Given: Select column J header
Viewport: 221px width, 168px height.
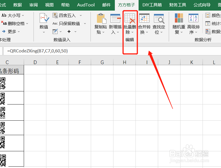Looking at the screenshot, I should [169, 62].
